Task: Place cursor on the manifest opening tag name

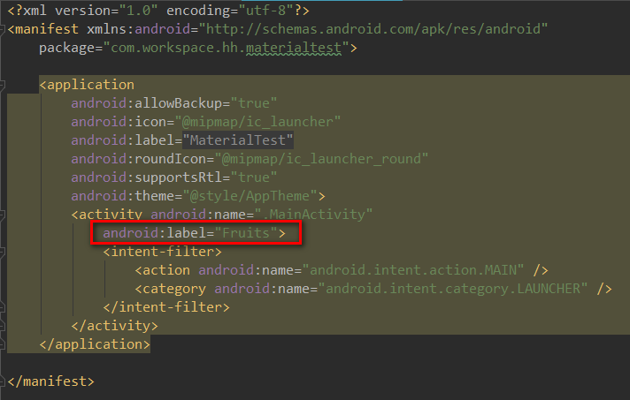Action: [x=47, y=29]
